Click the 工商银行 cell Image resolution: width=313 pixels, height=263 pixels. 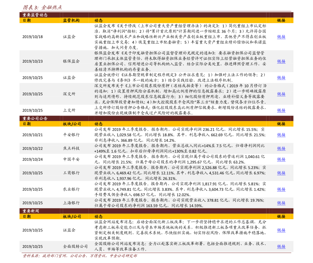tap(71, 173)
